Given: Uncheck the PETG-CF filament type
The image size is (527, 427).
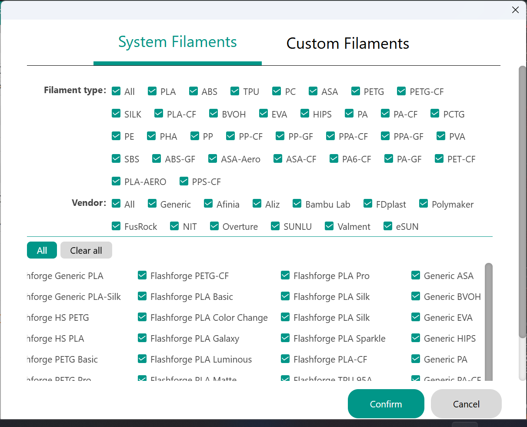Looking at the screenshot, I should click(401, 91).
